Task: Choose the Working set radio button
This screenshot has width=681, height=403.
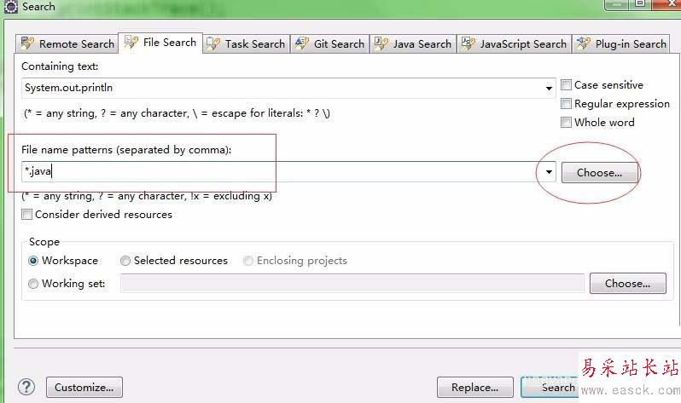Action: coord(34,284)
